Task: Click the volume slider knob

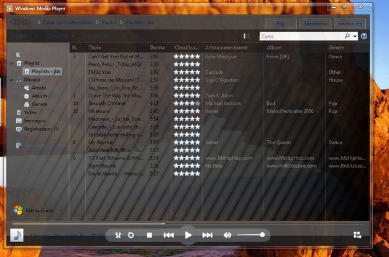Action: 262,235
